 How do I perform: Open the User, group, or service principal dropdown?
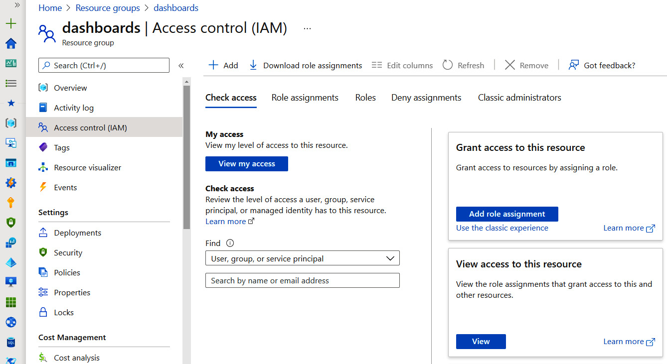click(303, 258)
